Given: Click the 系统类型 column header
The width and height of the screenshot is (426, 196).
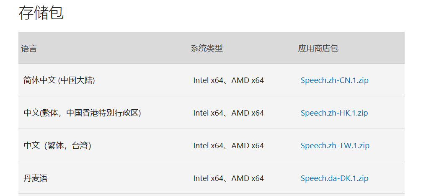Looking at the screenshot, I should tap(207, 49).
